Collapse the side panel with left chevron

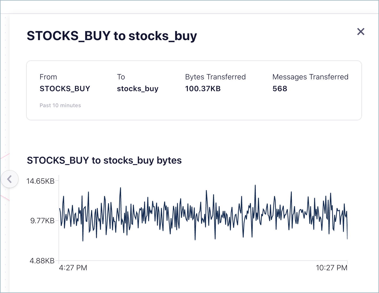coord(10,179)
